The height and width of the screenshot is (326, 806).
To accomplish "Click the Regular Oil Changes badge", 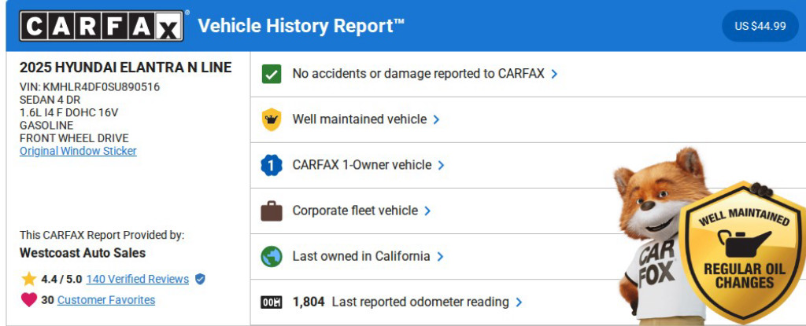I will pyautogui.click(x=745, y=251).
